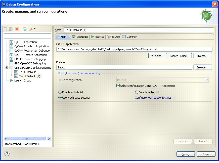Open filter launch configurations icon
The height and width of the screenshot is (163, 219).
[31, 29]
